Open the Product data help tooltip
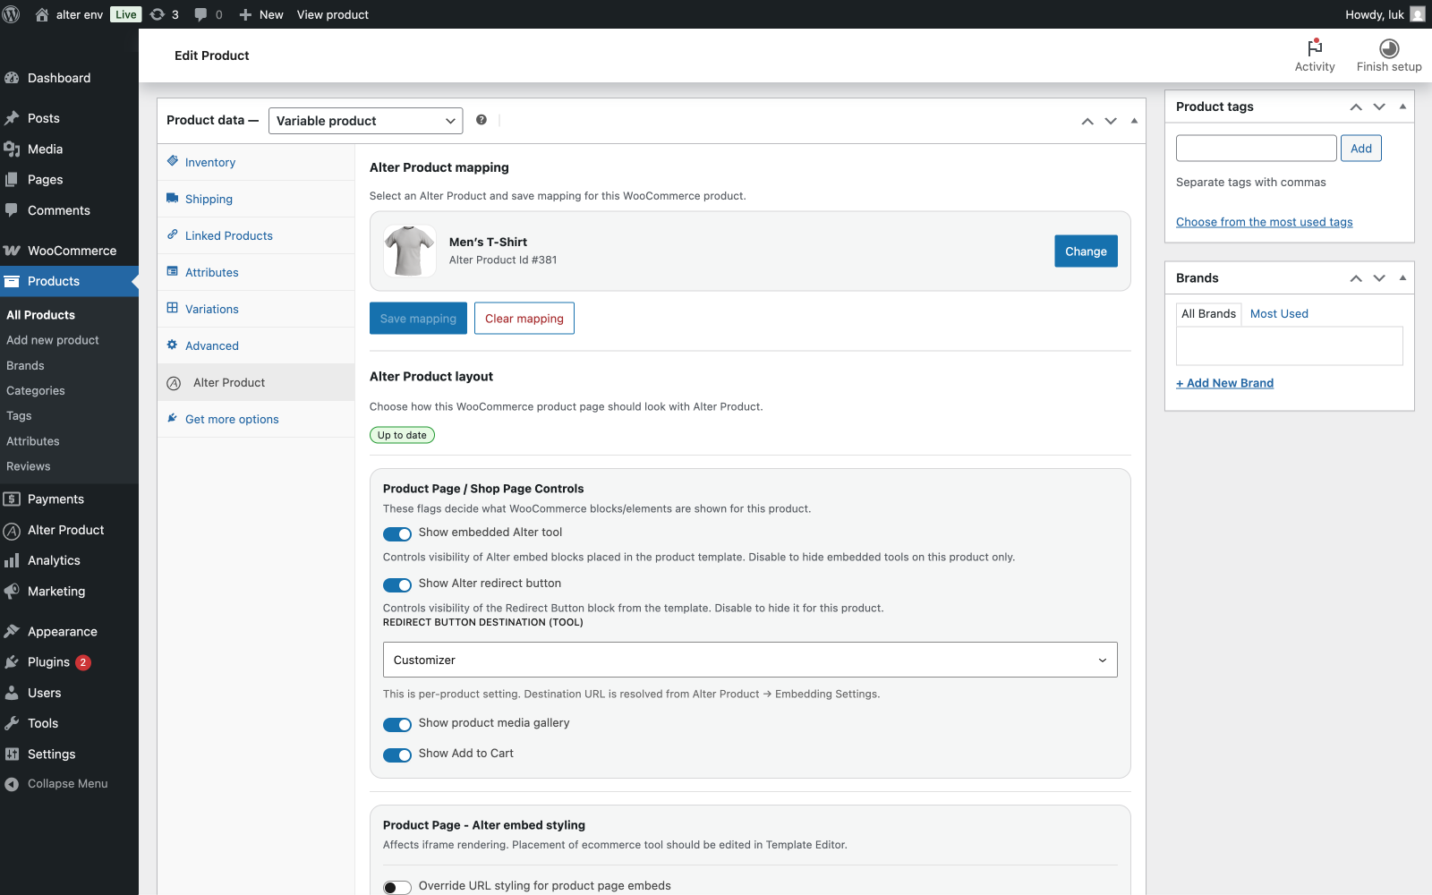 coord(482,120)
